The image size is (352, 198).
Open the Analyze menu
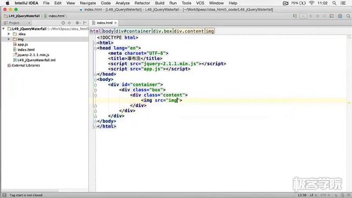coord(123,3)
